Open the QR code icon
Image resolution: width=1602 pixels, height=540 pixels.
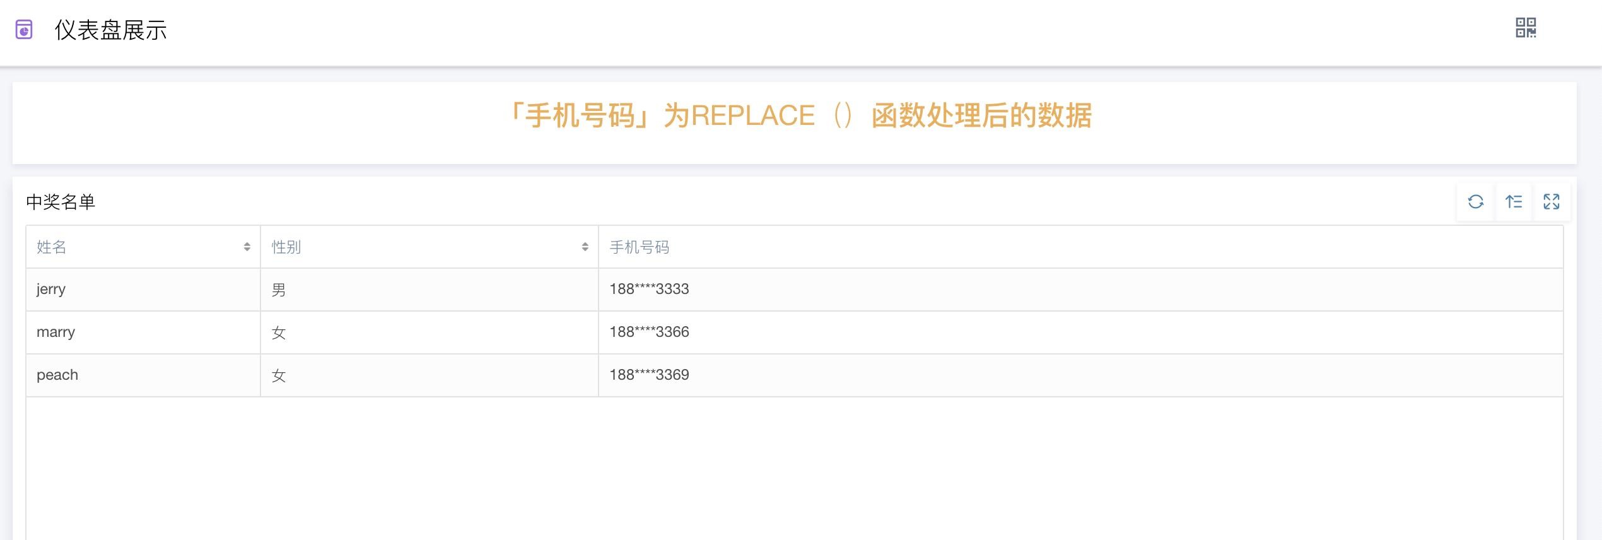(1526, 28)
